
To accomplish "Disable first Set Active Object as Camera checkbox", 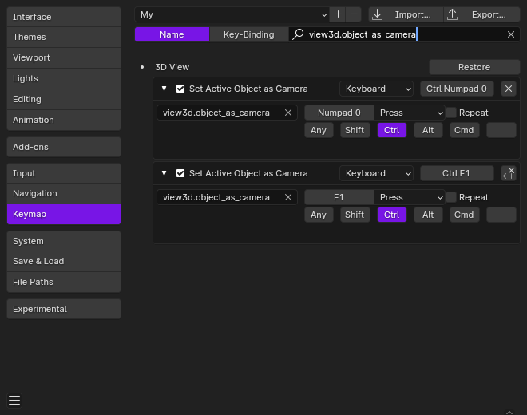I will (180, 89).
